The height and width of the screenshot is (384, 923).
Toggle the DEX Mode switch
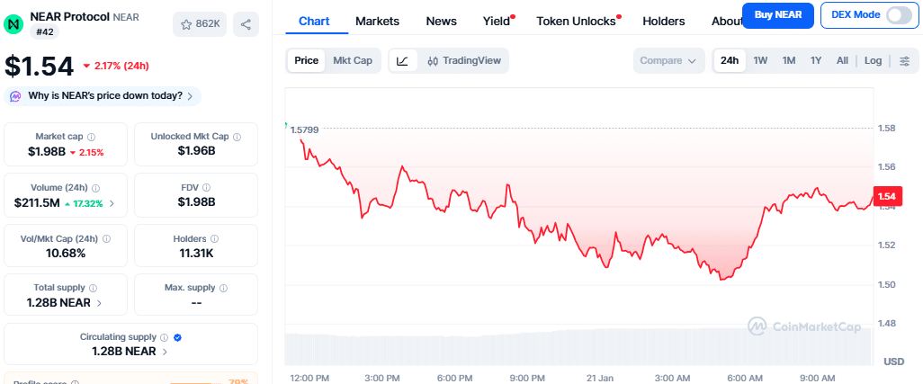point(899,14)
